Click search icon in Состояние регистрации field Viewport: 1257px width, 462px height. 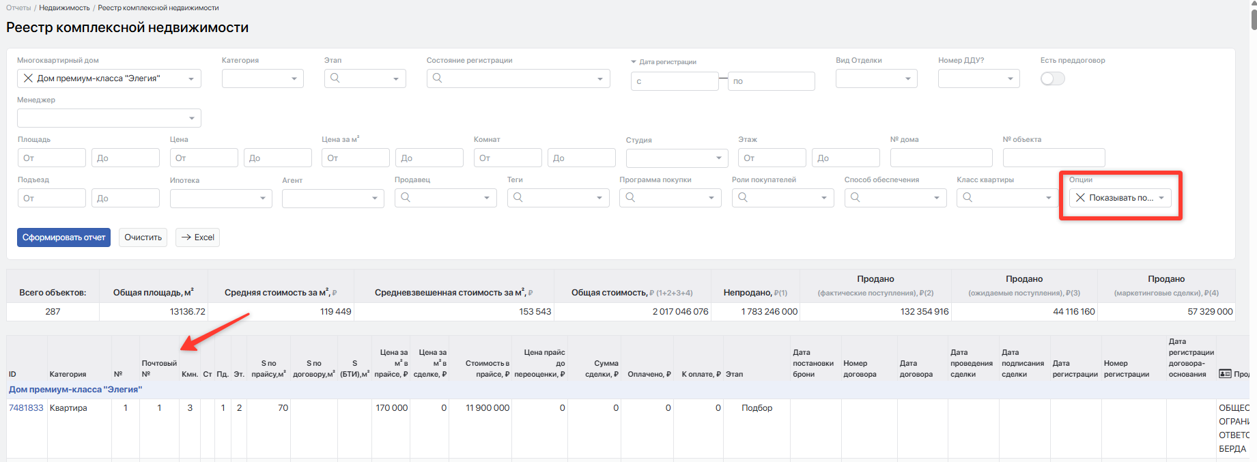point(438,78)
